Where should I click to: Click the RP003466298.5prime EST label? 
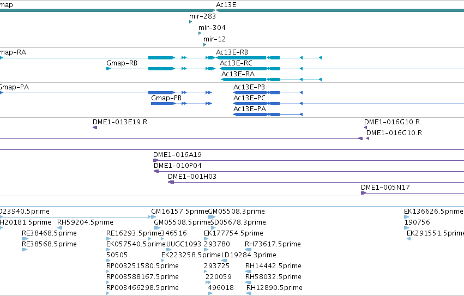point(142,288)
